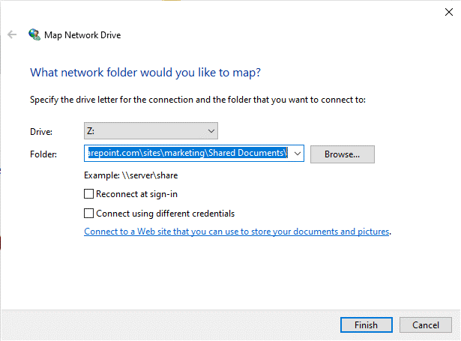Click the Cancel button
Screen dimensions: 461x341
[425, 325]
